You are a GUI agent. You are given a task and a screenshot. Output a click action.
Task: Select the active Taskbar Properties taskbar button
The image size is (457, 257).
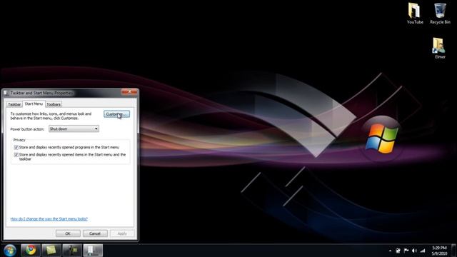(x=93, y=251)
